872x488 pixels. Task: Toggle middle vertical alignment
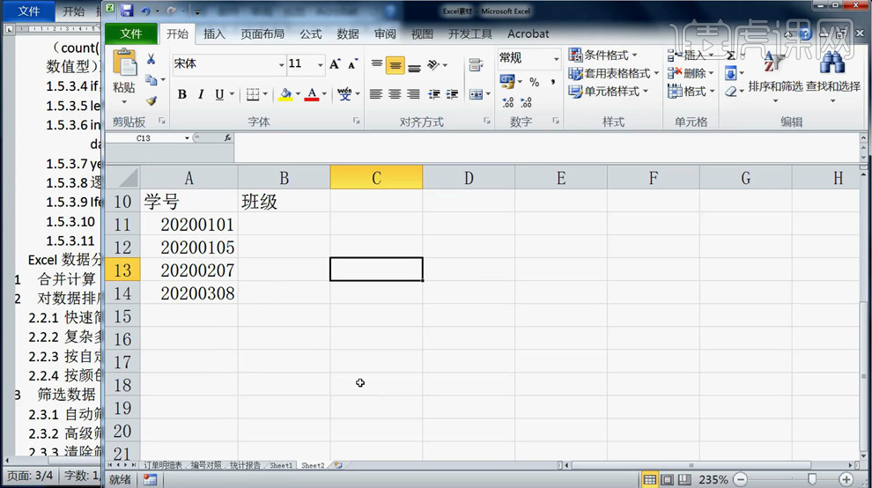pos(395,65)
